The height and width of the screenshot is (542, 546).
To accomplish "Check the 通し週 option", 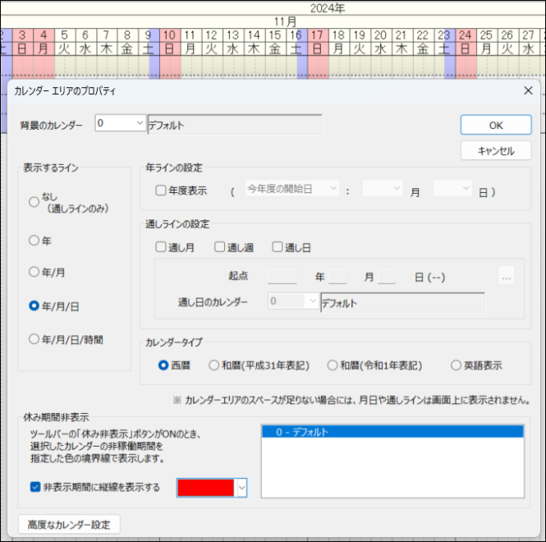I will click(220, 246).
